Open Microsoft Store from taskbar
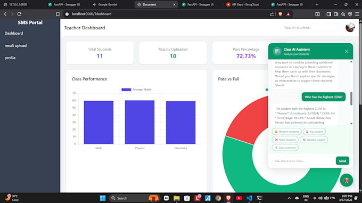Viewport: 362px width, 203px height. (187, 198)
